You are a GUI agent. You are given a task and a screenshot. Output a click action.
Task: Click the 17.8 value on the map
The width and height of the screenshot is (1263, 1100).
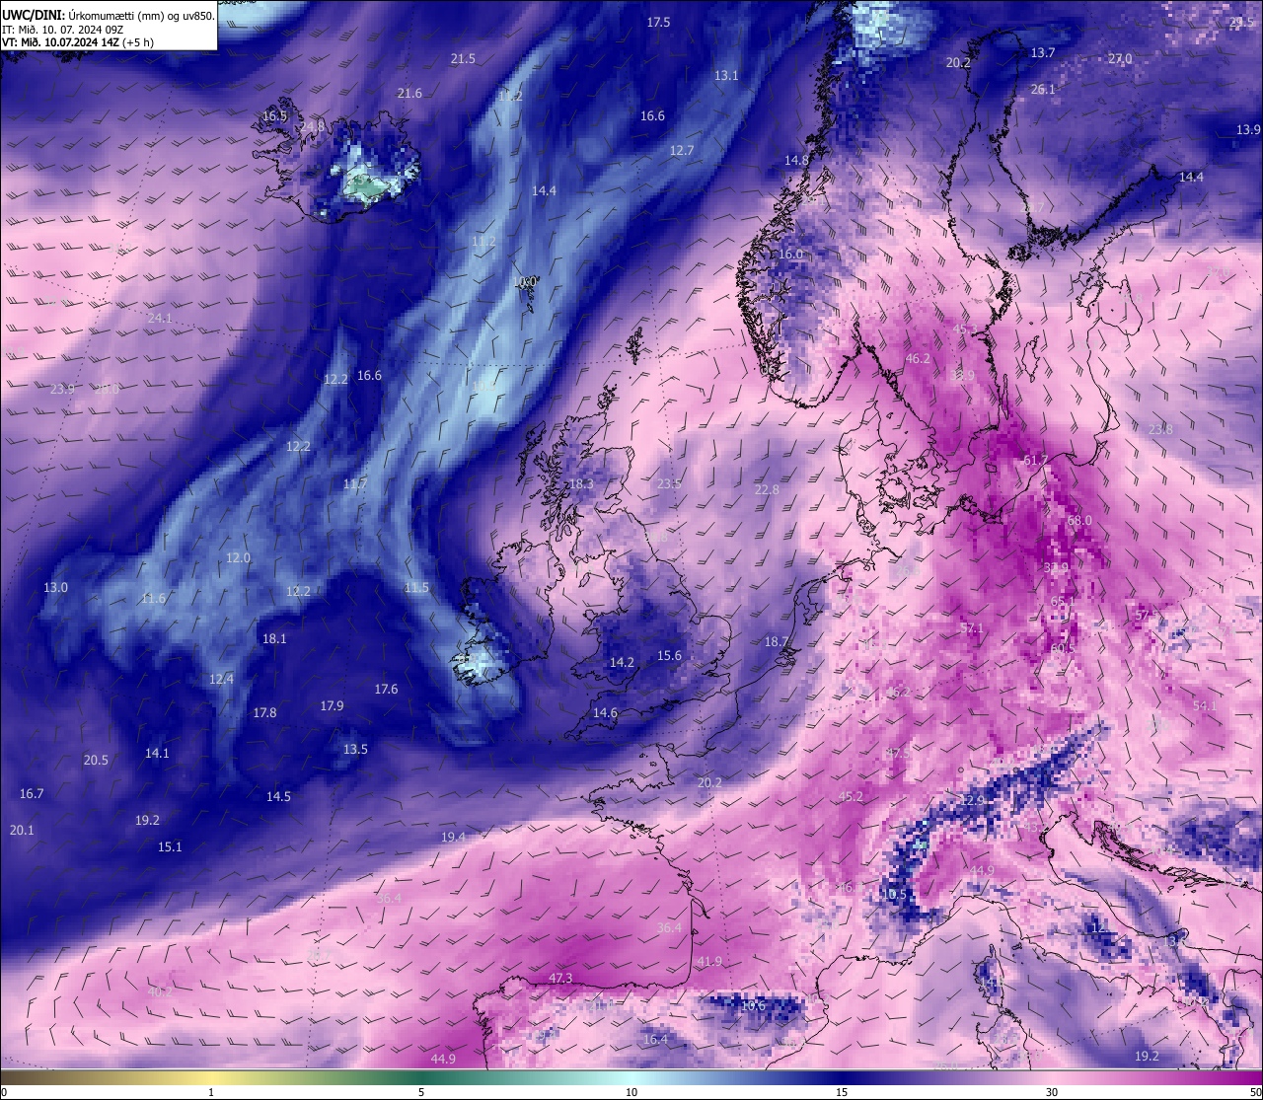pos(264,712)
